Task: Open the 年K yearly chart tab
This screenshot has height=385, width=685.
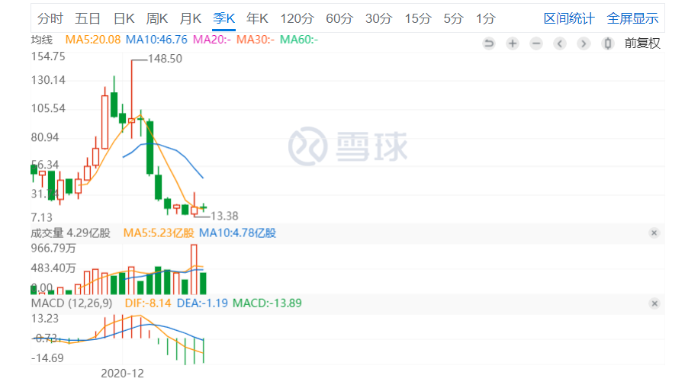Action: tap(257, 18)
